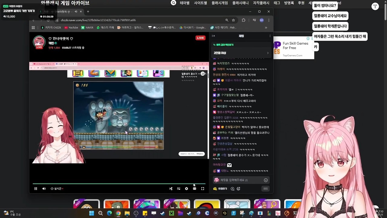This screenshot has width=387, height=218.
Task: Open Chrome zoom magnifier in address bar
Action: tap(227, 20)
